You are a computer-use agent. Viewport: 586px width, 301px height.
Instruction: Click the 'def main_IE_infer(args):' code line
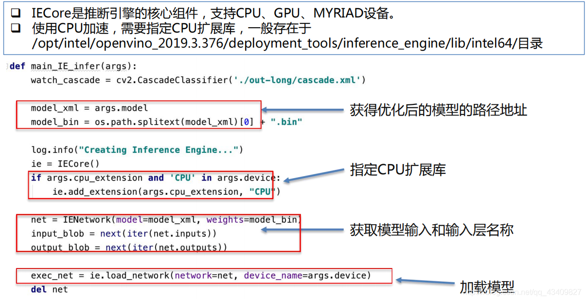(73, 66)
